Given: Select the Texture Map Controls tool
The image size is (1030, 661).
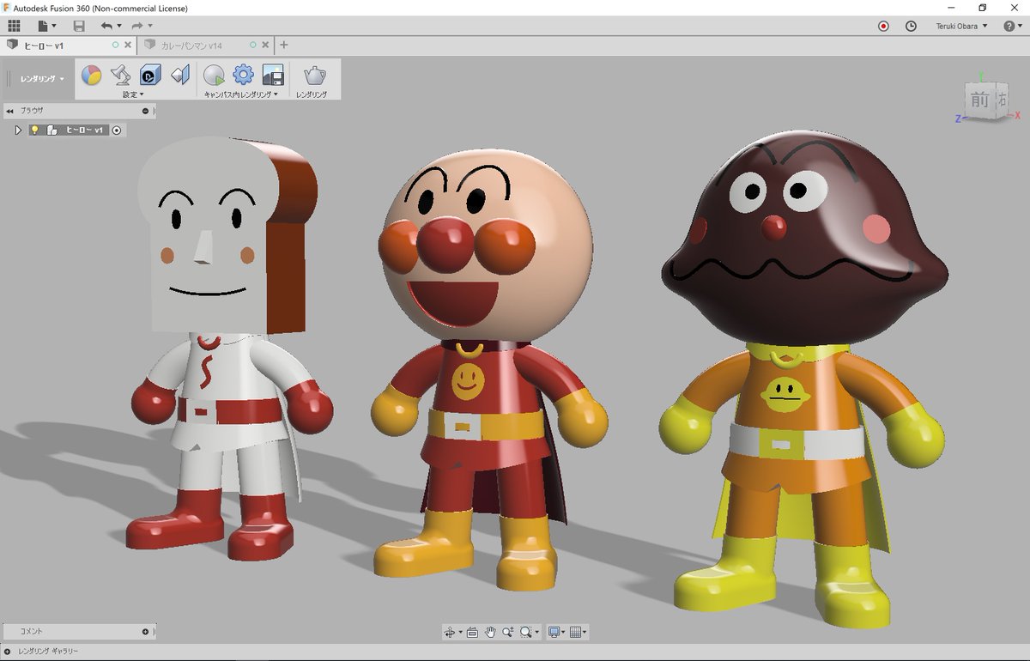Looking at the screenshot, I should click(179, 76).
